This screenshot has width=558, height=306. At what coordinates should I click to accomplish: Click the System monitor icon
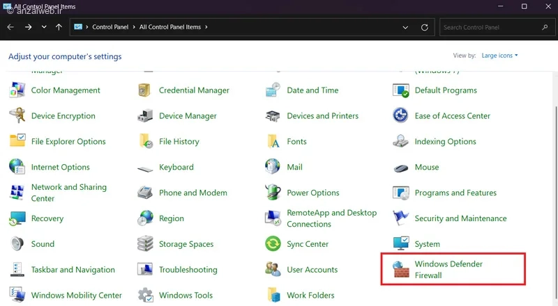400,243
